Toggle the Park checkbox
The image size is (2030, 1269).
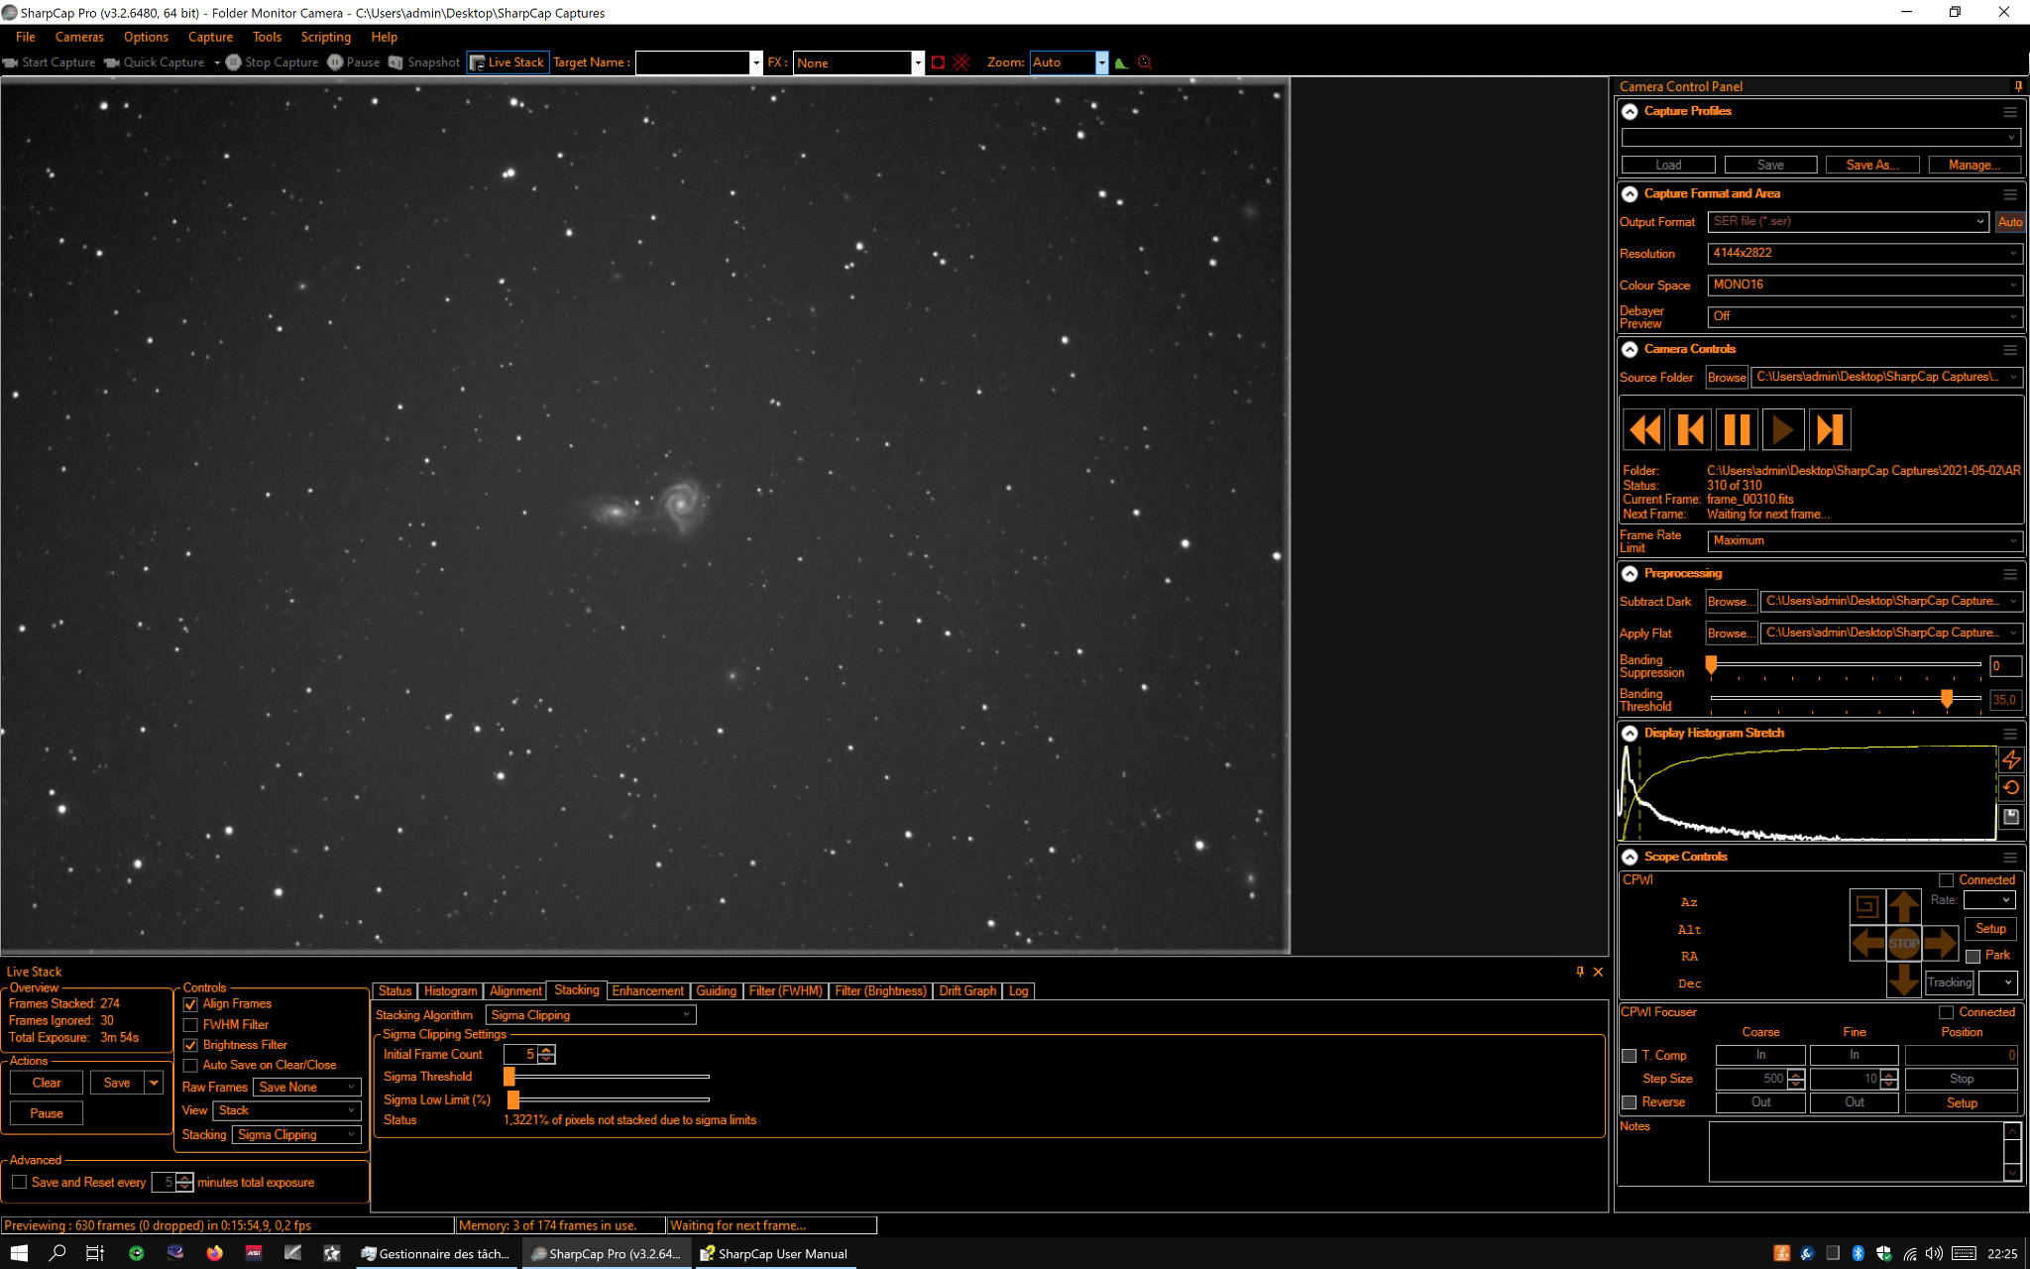point(1974,956)
